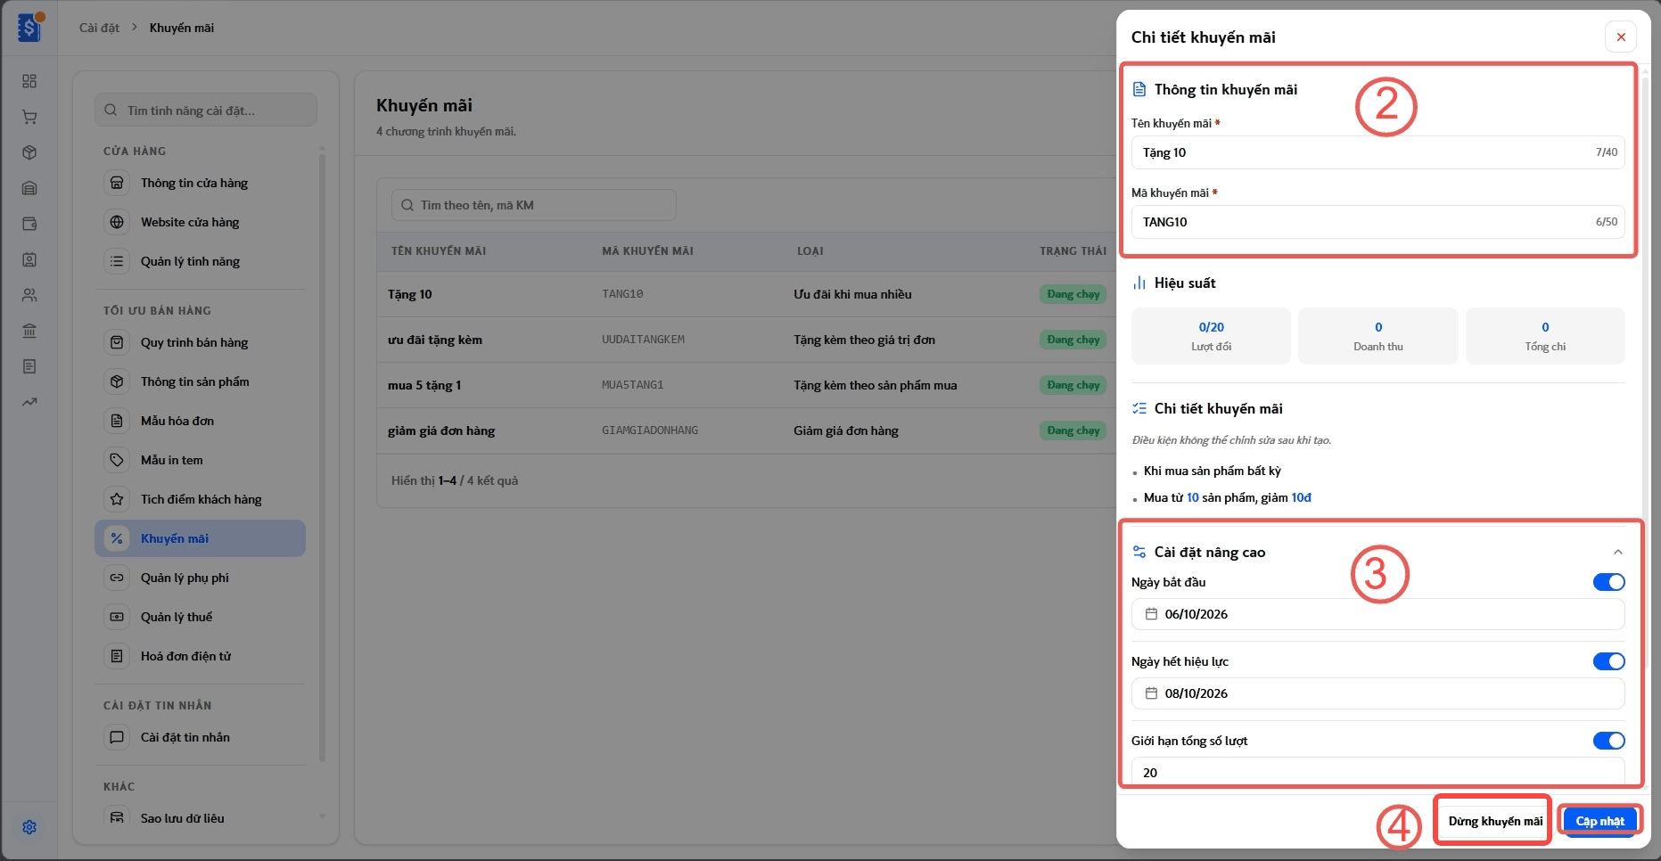Open the customers people icon in left rail
Screen dimensions: 1661x861
(29, 295)
